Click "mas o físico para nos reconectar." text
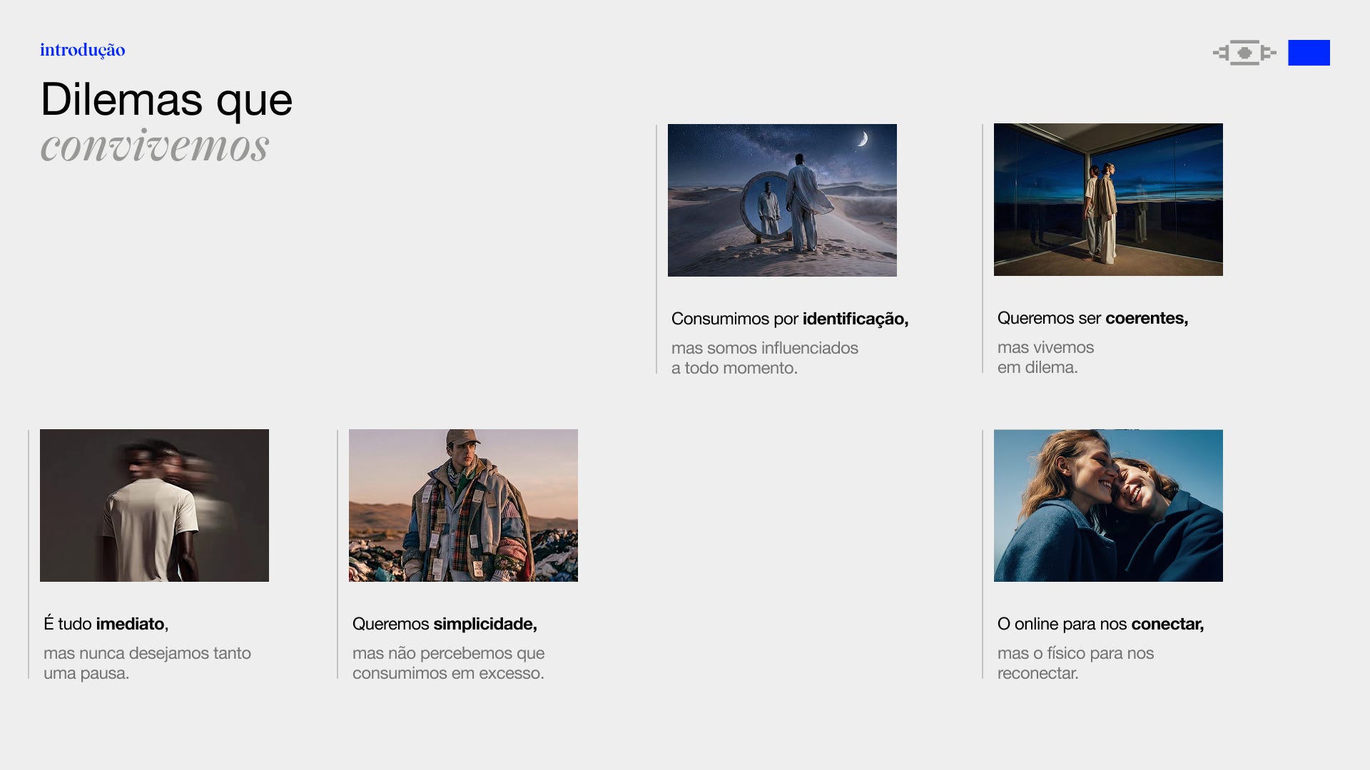Screen dimensions: 1370x770 [x=1075, y=663]
